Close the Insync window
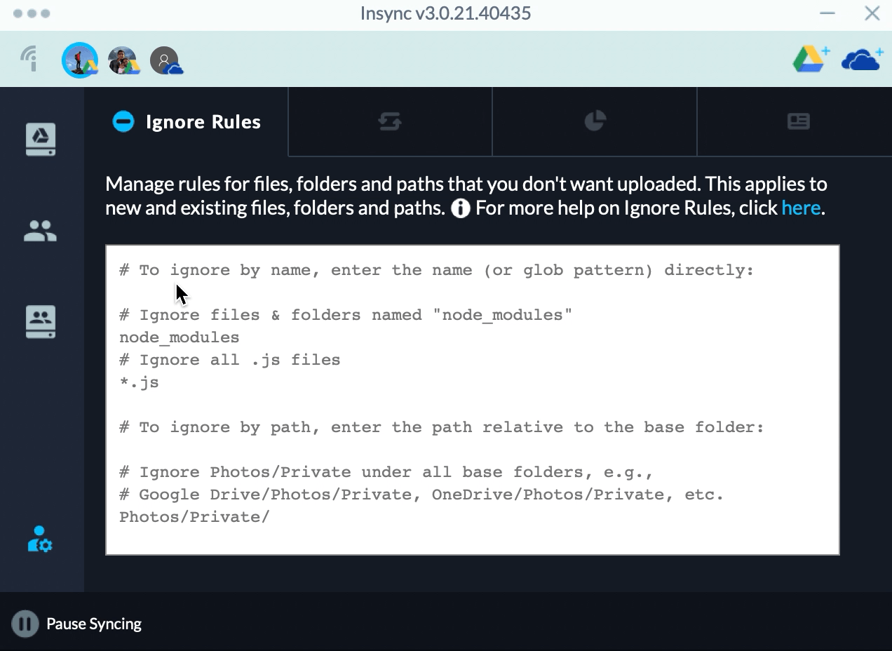The width and height of the screenshot is (892, 651). coord(872,13)
